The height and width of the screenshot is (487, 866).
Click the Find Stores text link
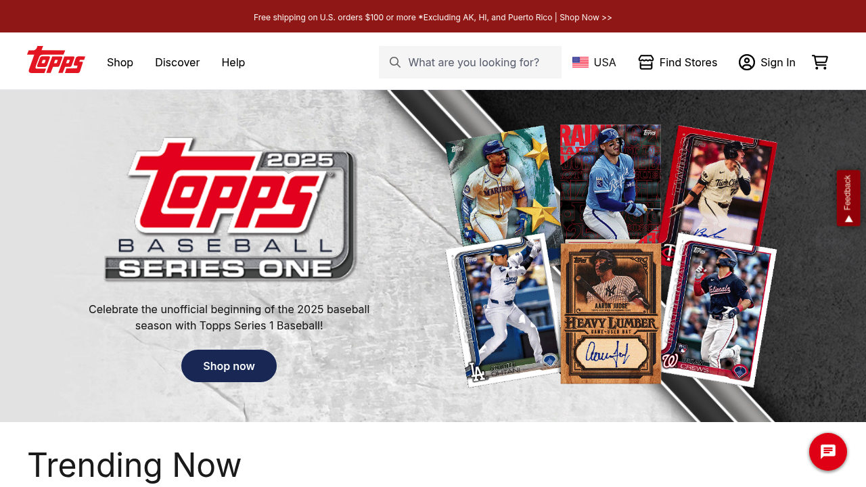(688, 62)
